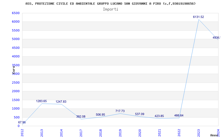Click the 506.95 data label
This screenshot has width=221, height=138.
[x=100, y=115]
